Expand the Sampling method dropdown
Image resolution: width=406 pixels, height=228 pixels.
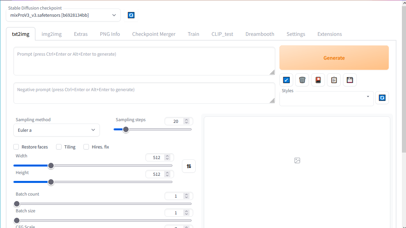pyautogui.click(x=56, y=130)
